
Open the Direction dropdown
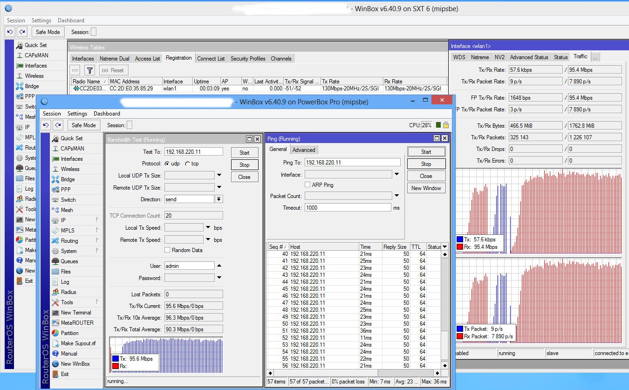pyautogui.click(x=219, y=199)
